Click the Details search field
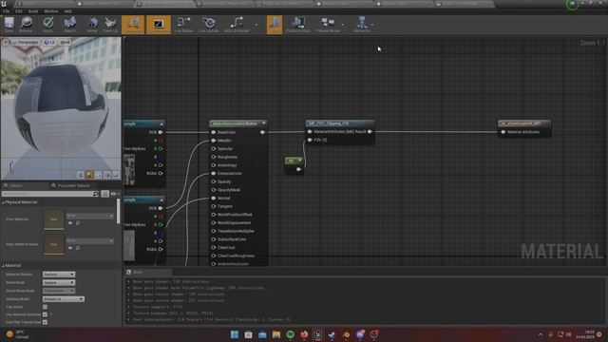 [50, 194]
